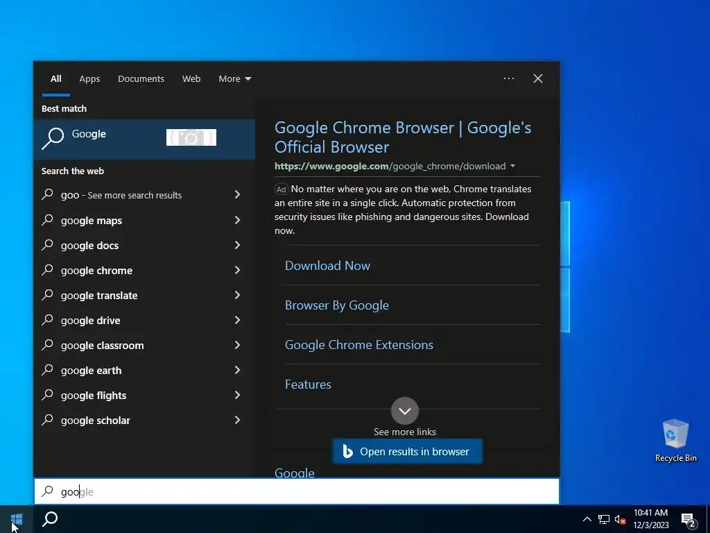710x533 pixels.
Task: Click the taskbar search magnifier icon
Action: click(50, 519)
